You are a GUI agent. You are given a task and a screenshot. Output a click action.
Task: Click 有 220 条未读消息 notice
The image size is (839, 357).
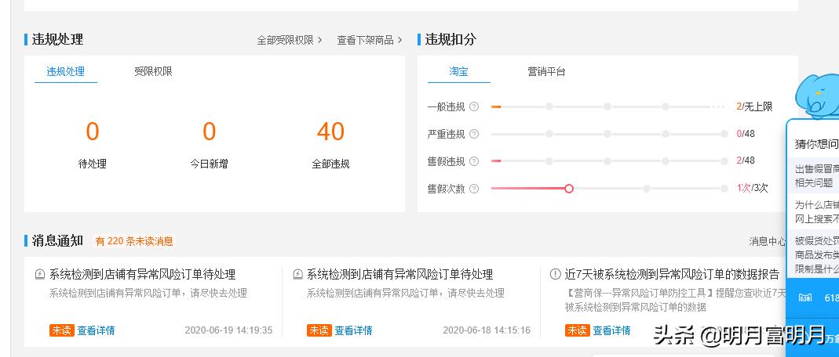134,241
